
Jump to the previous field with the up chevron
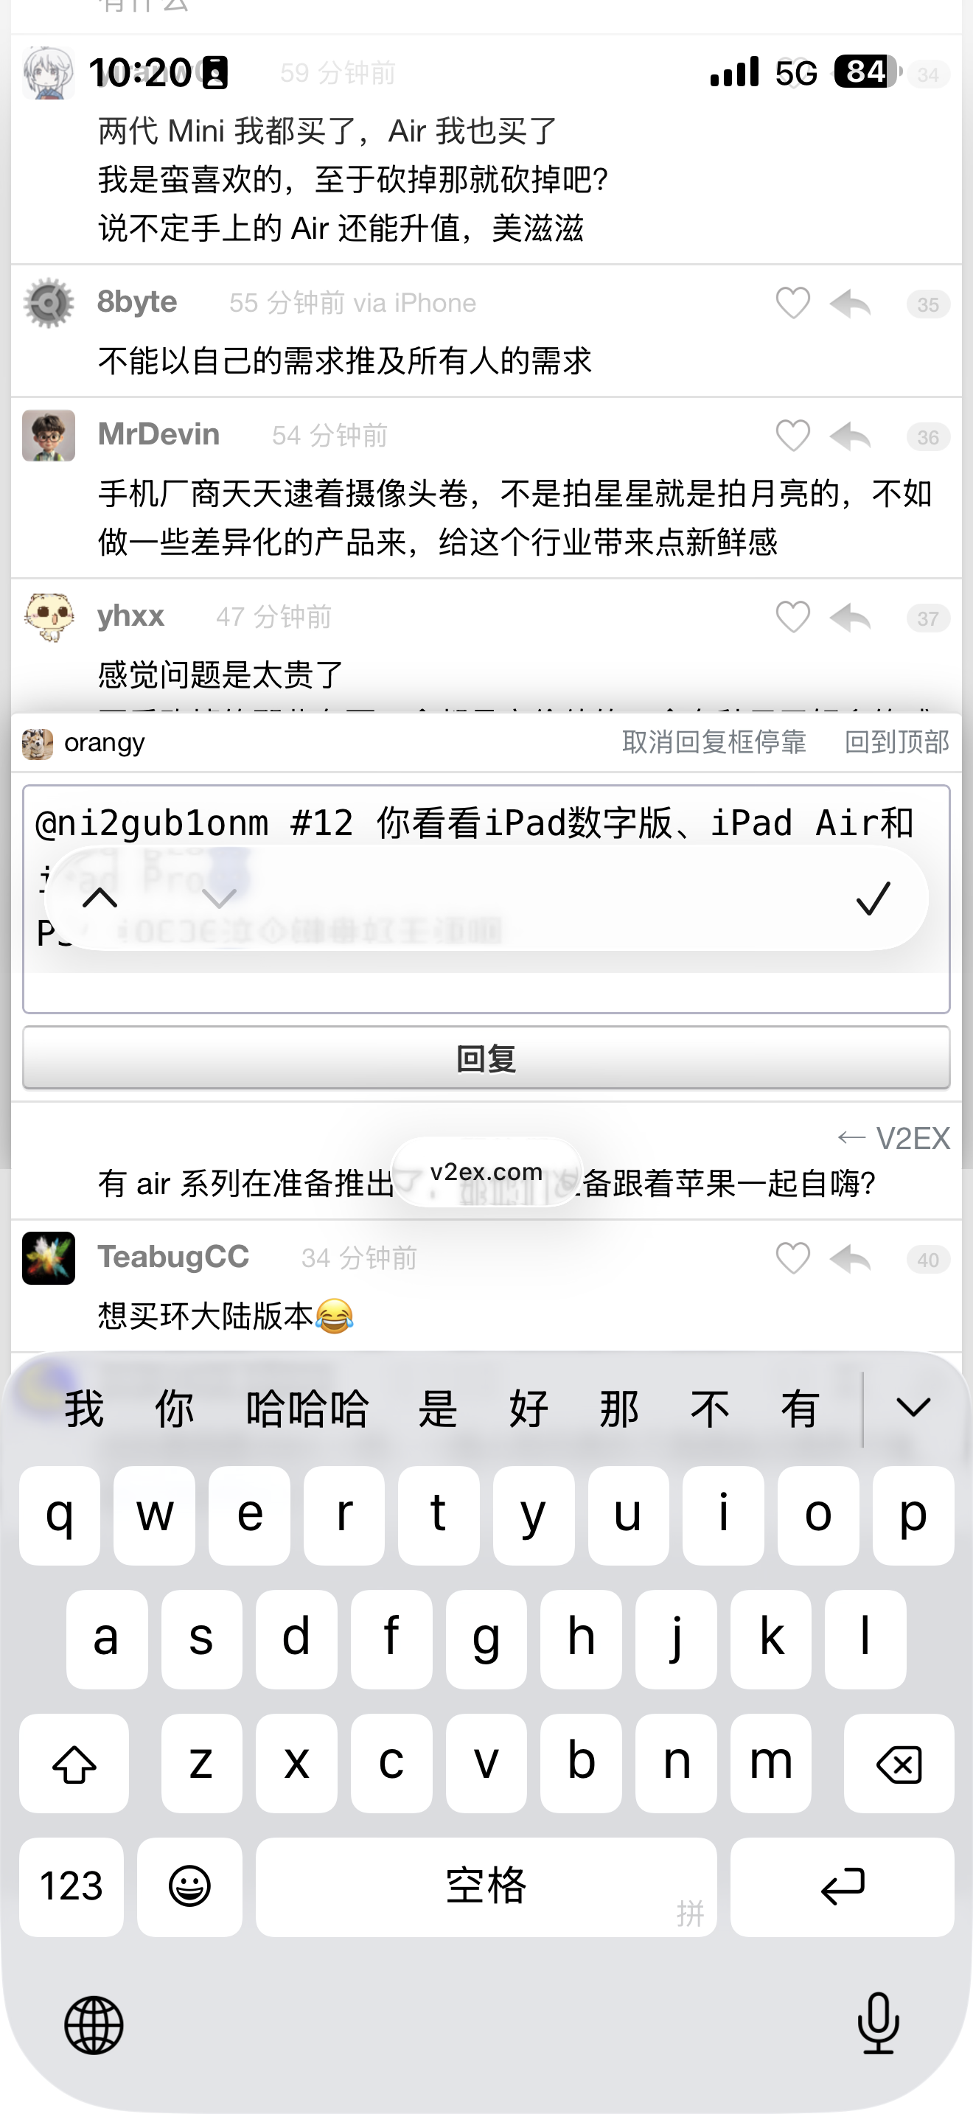pyautogui.click(x=100, y=898)
